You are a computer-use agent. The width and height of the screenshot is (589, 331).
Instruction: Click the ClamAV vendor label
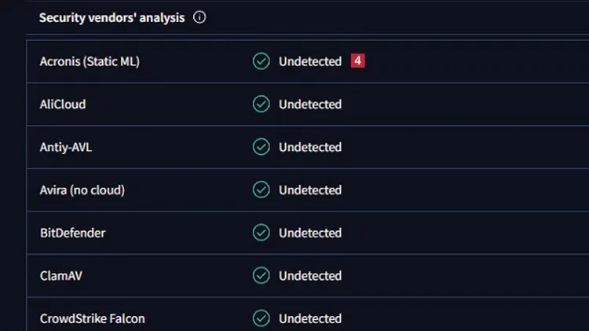click(x=60, y=275)
